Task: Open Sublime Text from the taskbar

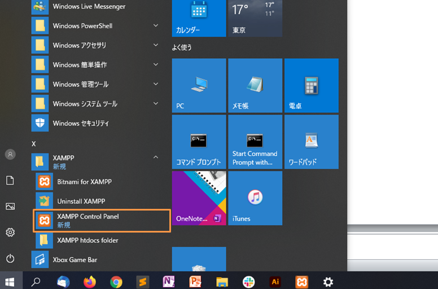Action: [143, 282]
